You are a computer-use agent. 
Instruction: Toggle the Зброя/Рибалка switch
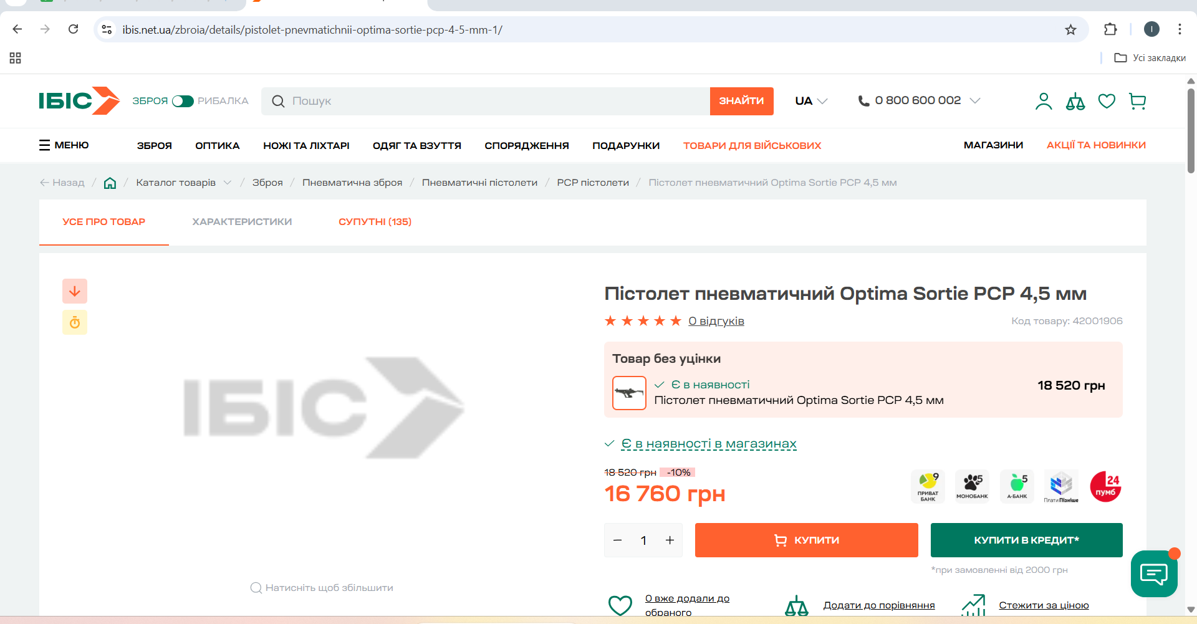[x=183, y=101]
